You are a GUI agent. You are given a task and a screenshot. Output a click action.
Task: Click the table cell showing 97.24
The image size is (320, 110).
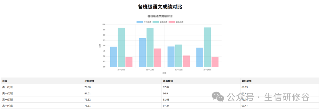201,106
